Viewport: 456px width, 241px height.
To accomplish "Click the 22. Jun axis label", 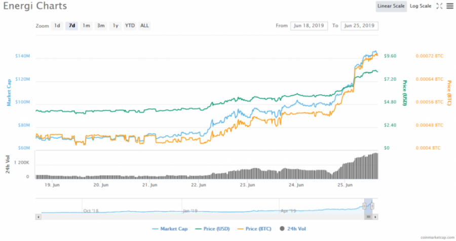I will tap(198, 185).
